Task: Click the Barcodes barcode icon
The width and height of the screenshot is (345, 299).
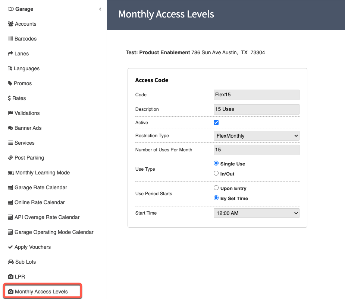Action: pyautogui.click(x=10, y=39)
